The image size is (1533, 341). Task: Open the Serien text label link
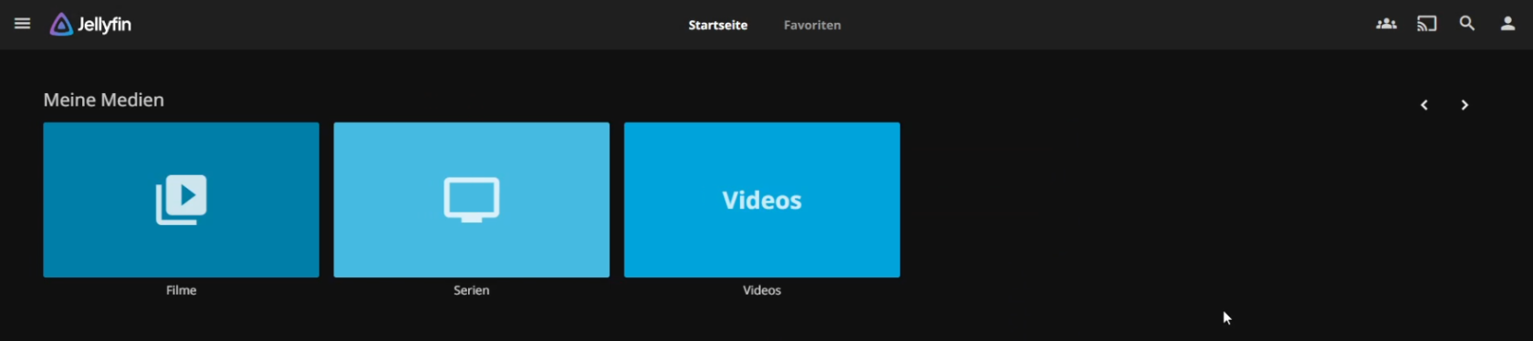472,290
